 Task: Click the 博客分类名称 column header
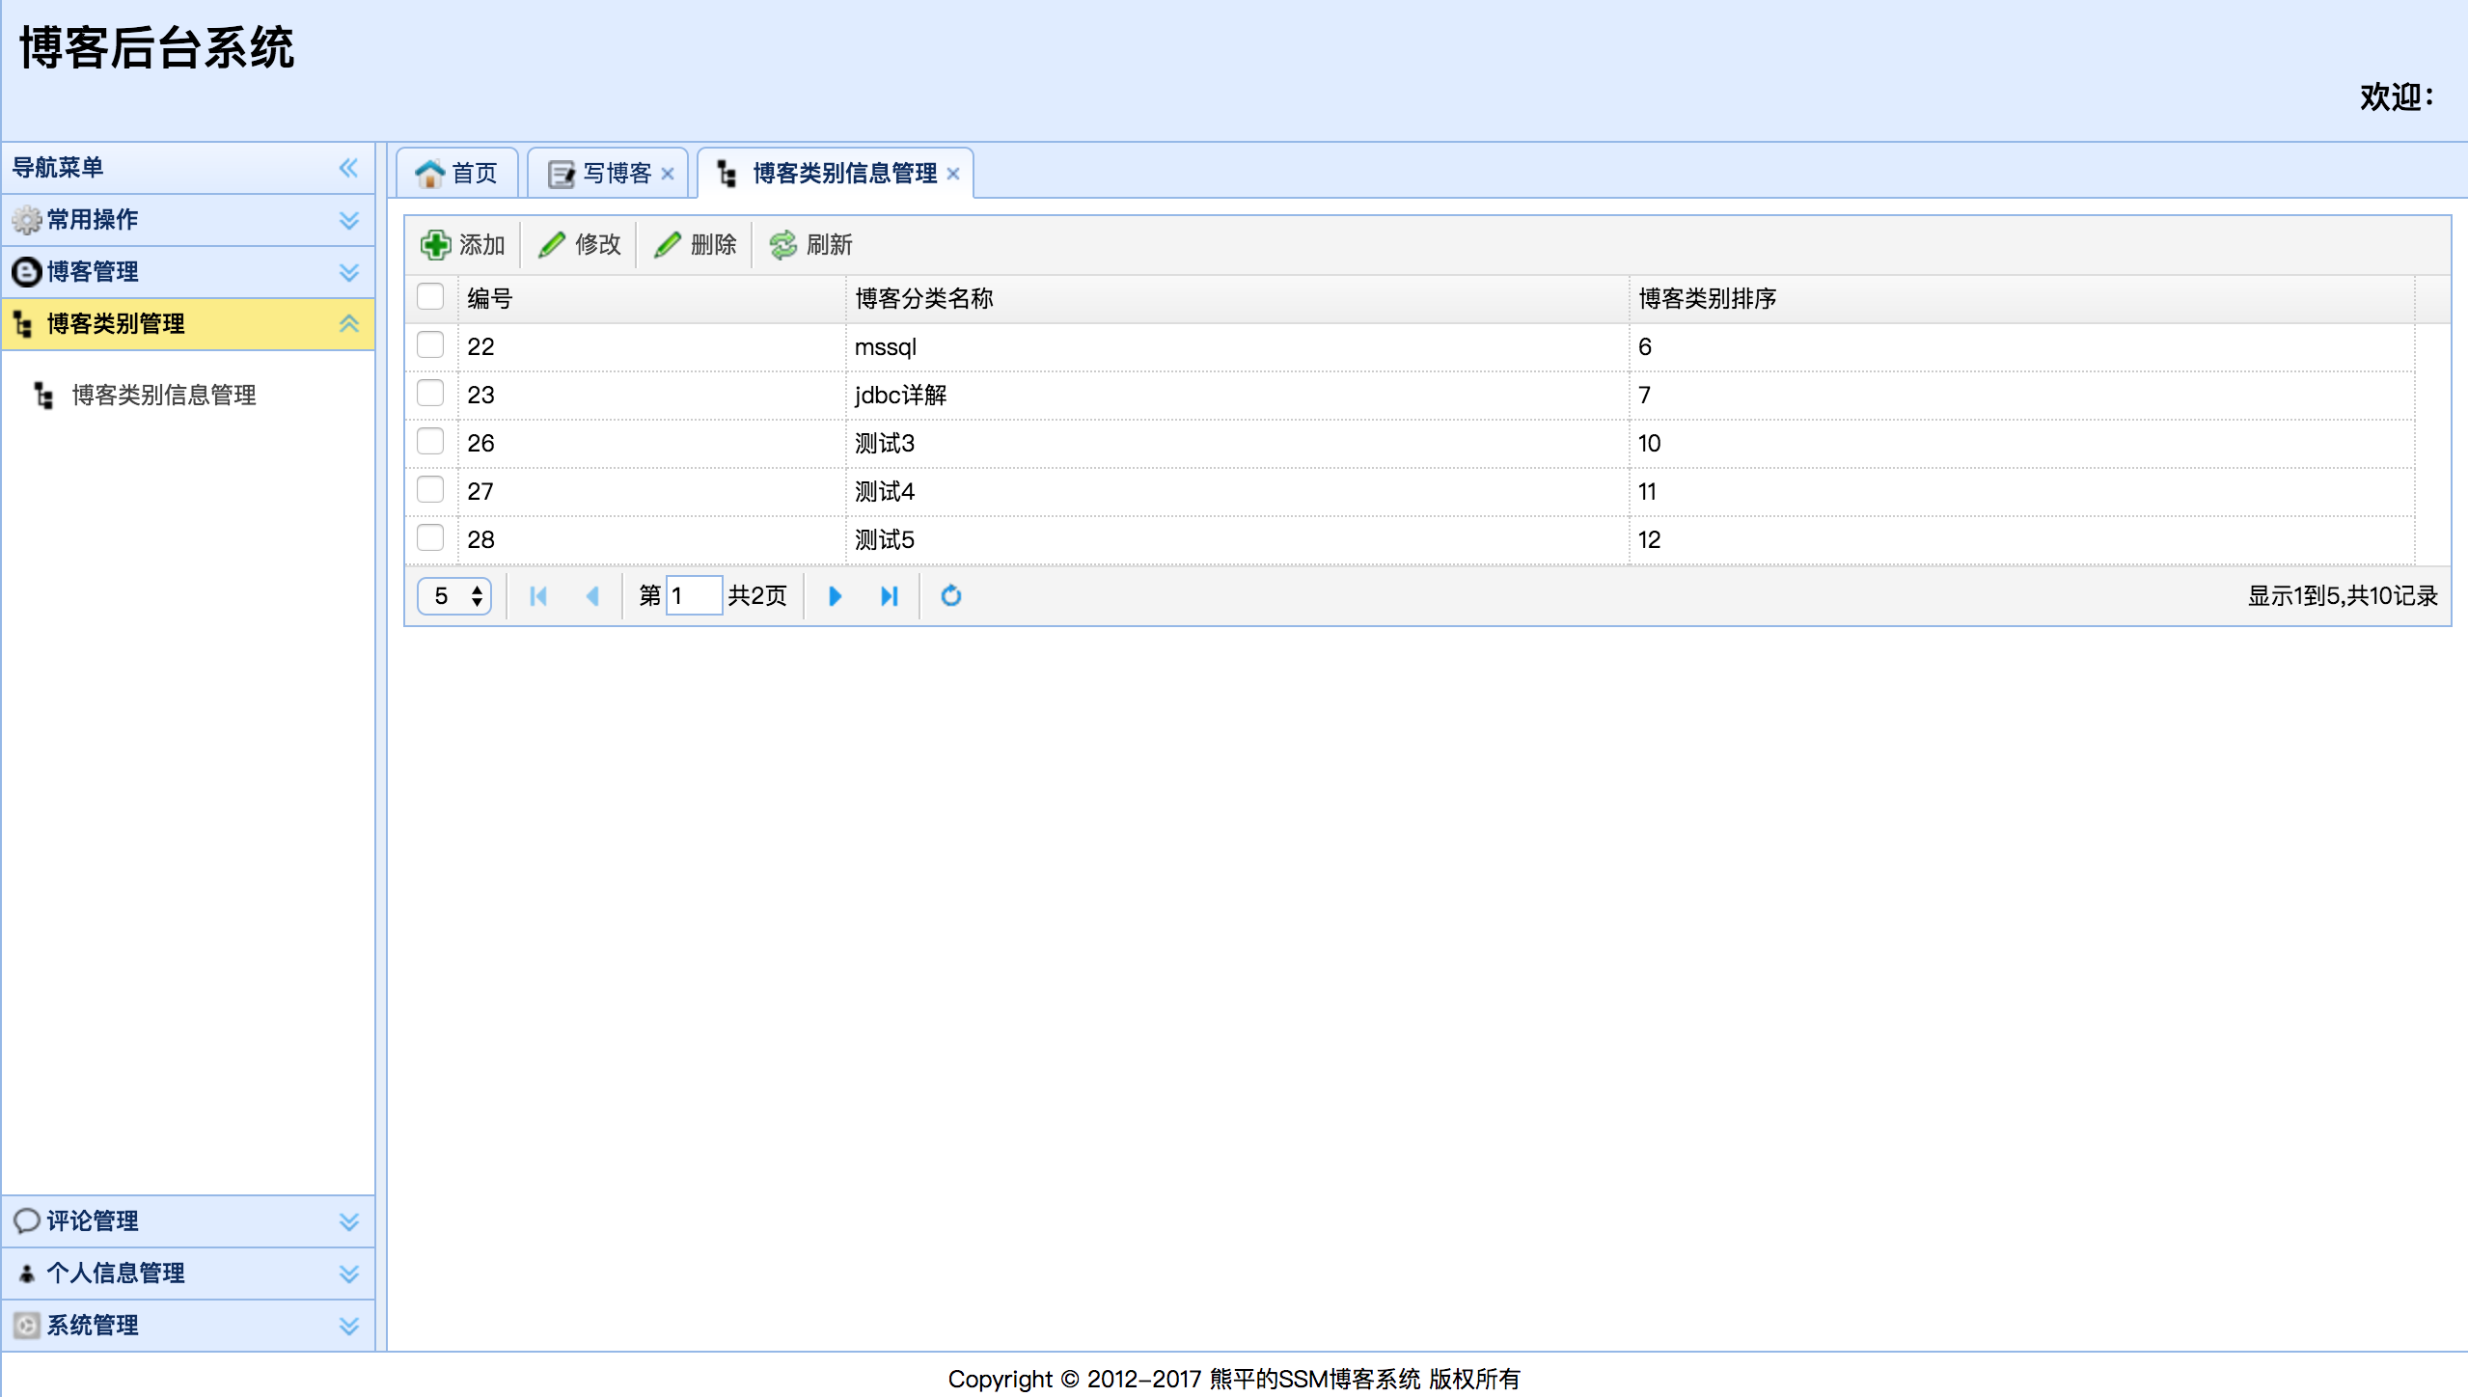coord(1238,299)
